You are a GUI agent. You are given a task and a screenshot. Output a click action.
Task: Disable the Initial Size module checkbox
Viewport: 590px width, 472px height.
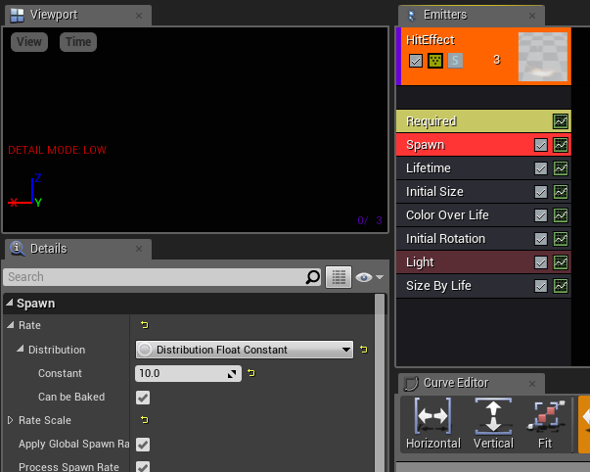[541, 192]
